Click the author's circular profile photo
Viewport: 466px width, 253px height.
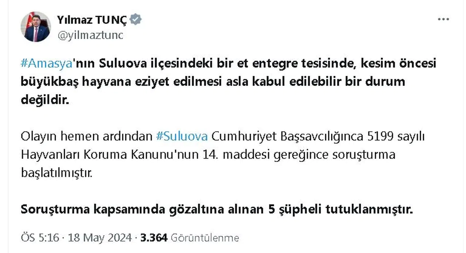(36, 27)
